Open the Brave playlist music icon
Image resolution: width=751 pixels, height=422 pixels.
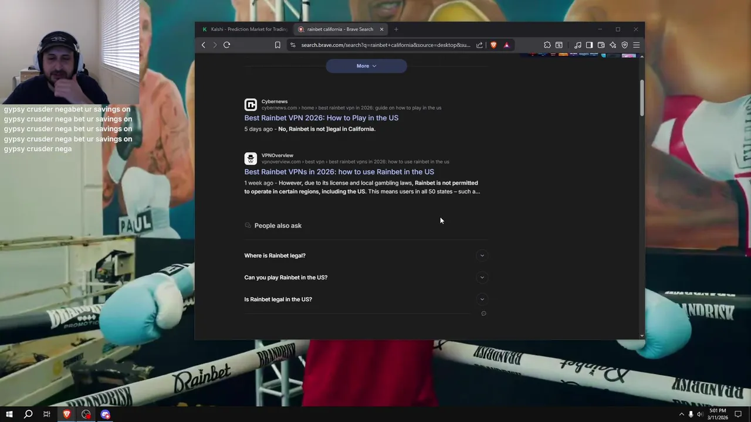[578, 45]
